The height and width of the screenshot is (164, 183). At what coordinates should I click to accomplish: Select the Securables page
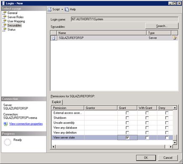tap(14, 26)
